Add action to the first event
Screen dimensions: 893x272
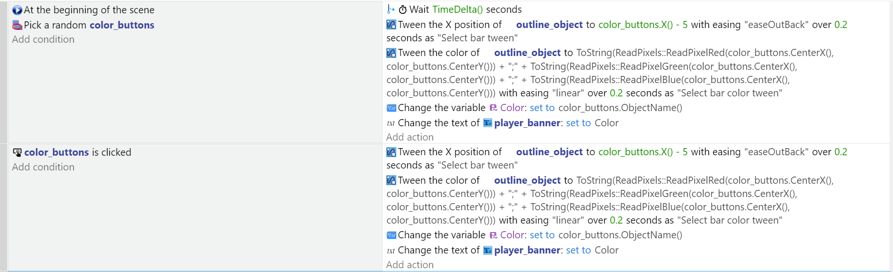pyautogui.click(x=410, y=137)
